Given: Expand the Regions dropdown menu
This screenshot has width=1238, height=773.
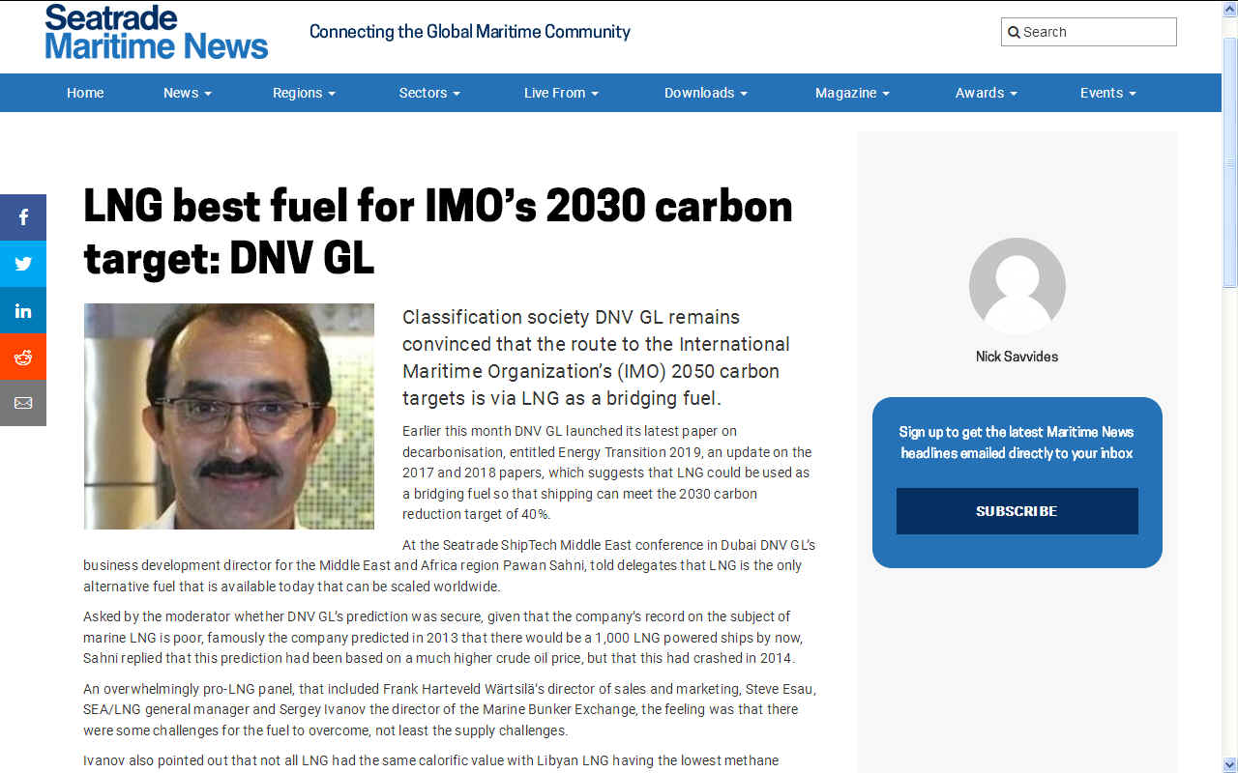Looking at the screenshot, I should click(x=304, y=93).
